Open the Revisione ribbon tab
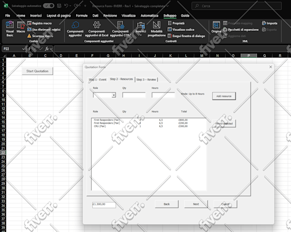The width and height of the screenshot is (291, 232). (x=110, y=16)
